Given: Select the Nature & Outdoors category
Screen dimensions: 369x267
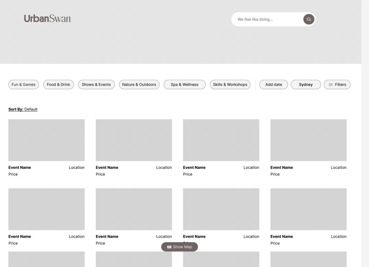Looking at the screenshot, I should click(139, 84).
